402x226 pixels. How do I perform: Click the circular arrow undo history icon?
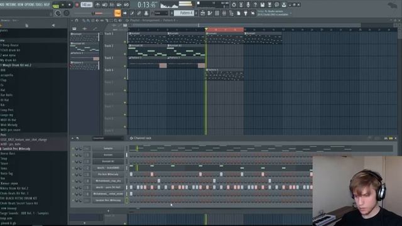click(x=234, y=4)
